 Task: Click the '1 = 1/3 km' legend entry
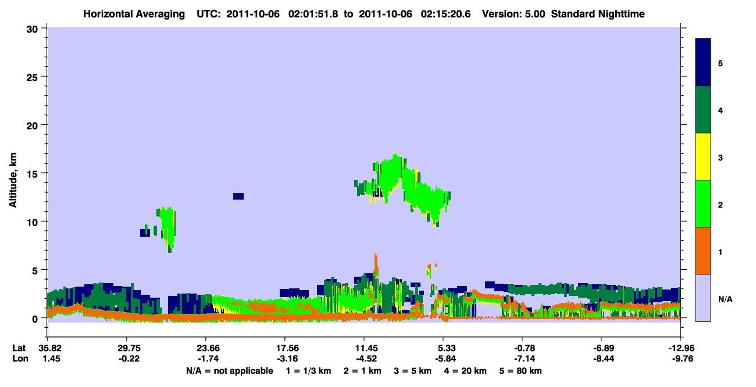point(308,370)
